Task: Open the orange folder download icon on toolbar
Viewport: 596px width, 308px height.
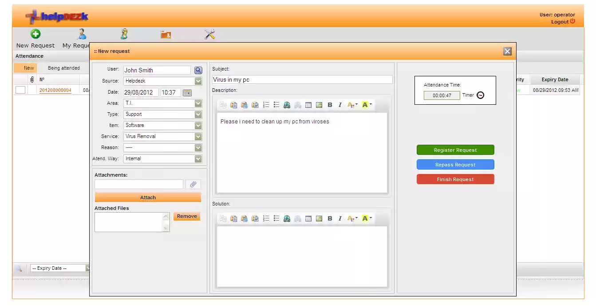Action: tap(166, 35)
